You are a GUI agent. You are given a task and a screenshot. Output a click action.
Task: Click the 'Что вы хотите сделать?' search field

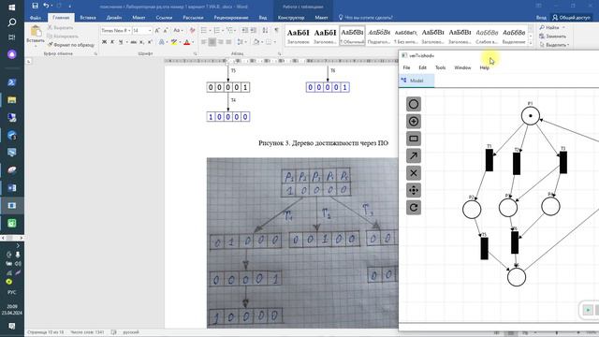[x=366, y=18]
